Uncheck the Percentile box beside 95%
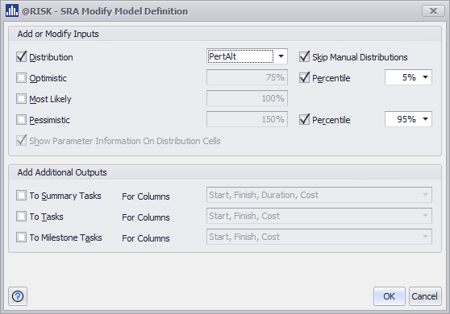 tap(305, 119)
